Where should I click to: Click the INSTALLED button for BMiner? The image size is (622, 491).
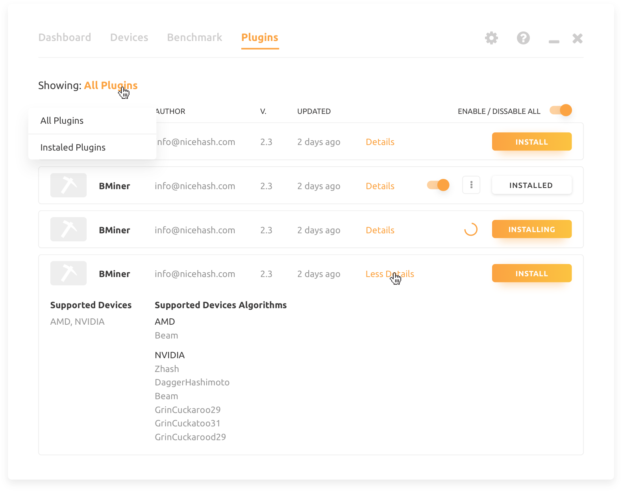click(531, 185)
